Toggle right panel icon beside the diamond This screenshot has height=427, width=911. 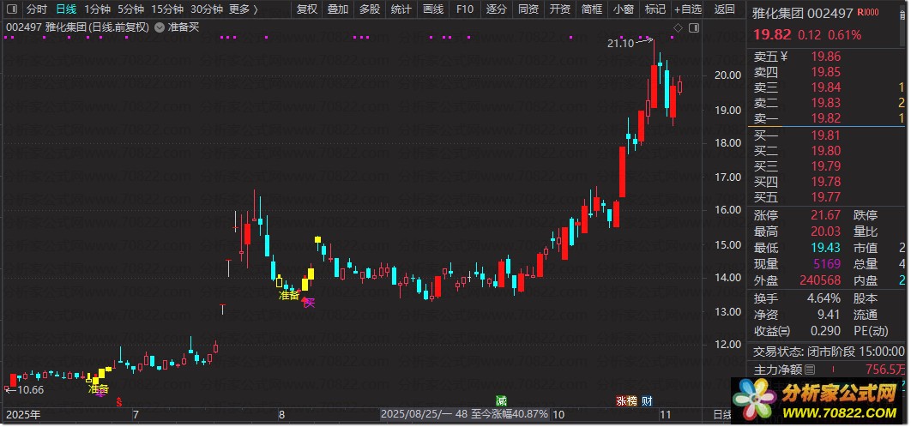coord(694,27)
